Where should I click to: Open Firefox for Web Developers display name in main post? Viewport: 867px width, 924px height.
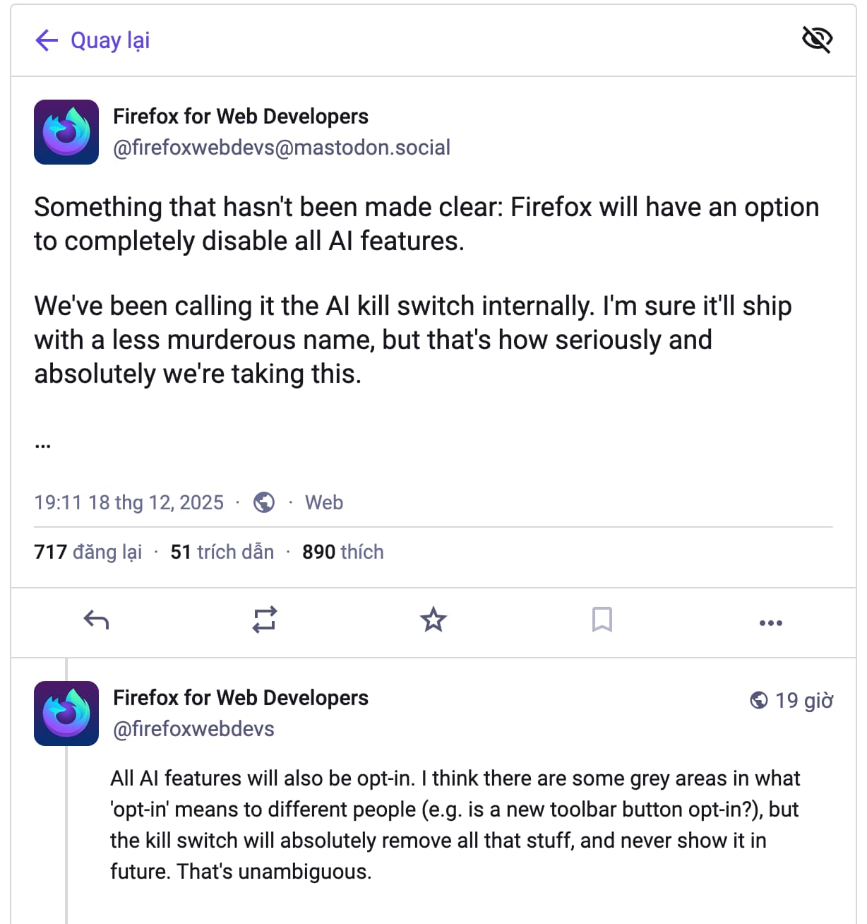(241, 117)
